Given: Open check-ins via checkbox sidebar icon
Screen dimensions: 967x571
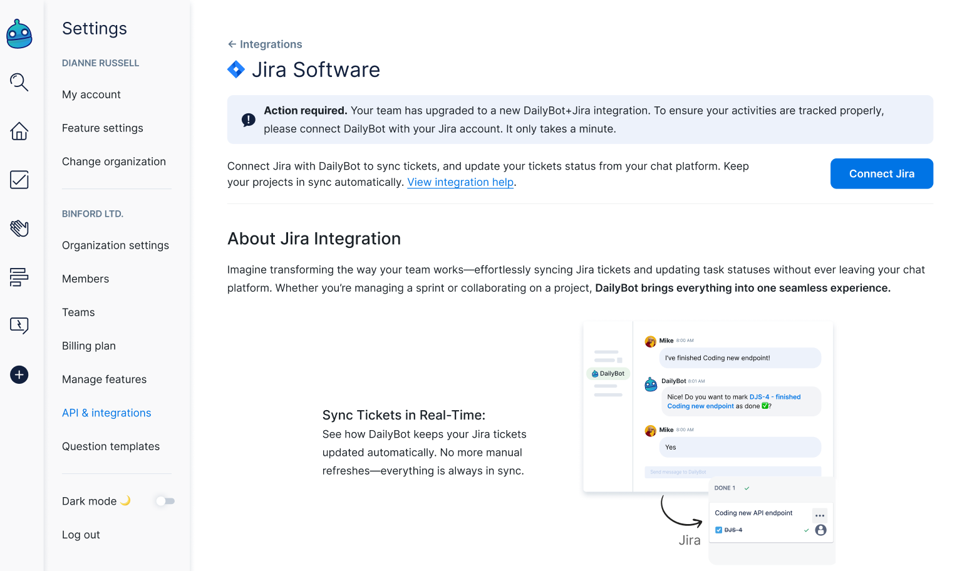Looking at the screenshot, I should click(19, 180).
